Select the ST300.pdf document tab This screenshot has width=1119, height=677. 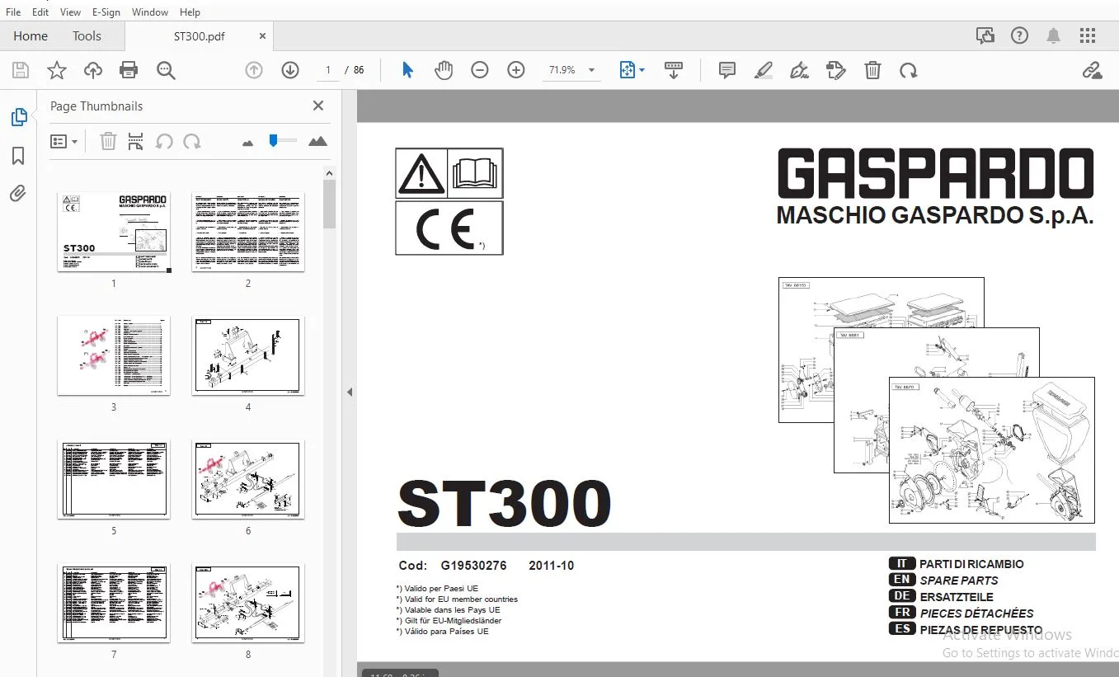click(x=200, y=36)
